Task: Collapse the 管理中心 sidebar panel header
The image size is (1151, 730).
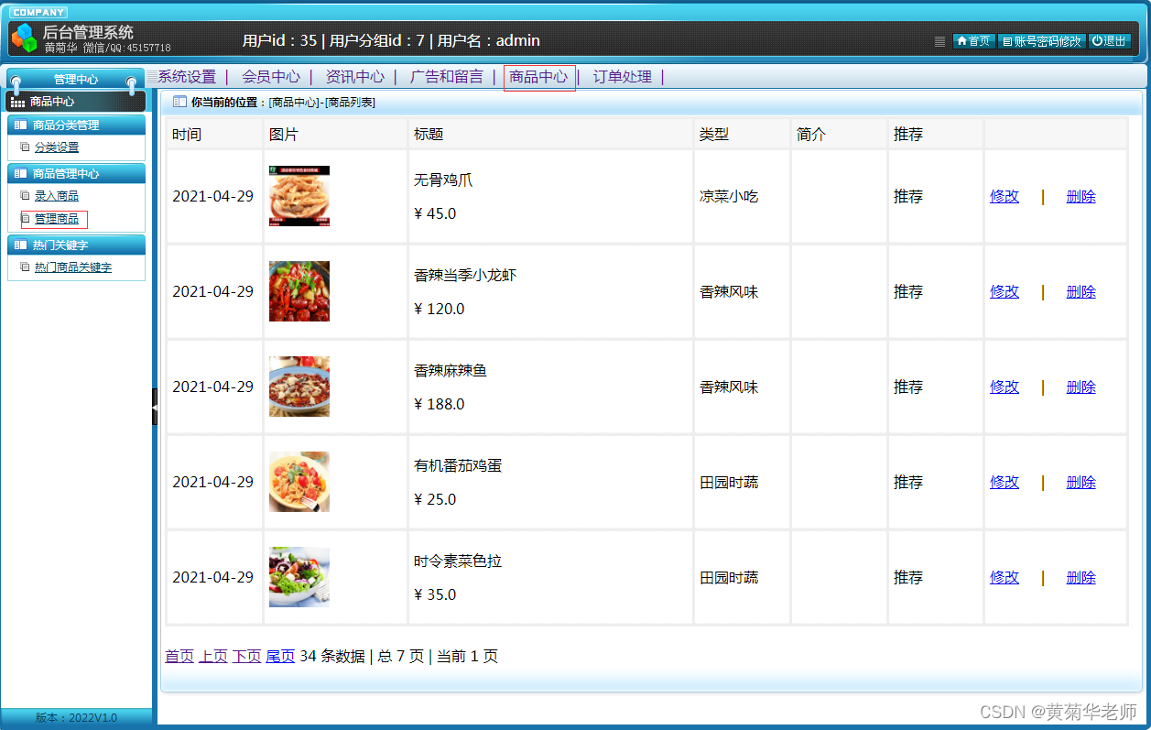Action: (x=75, y=79)
